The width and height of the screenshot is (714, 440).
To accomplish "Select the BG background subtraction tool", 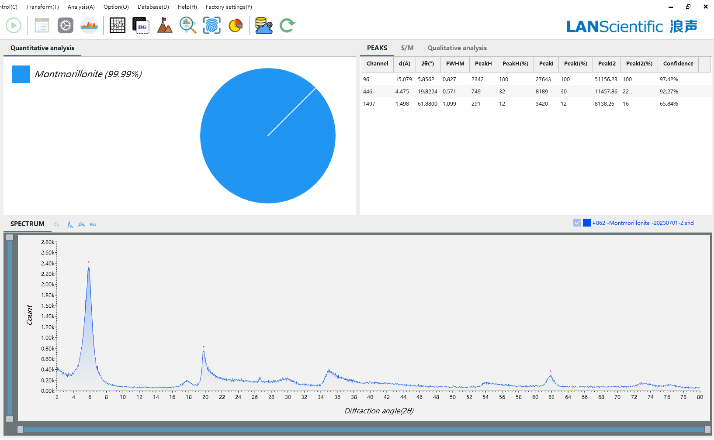I will point(141,25).
